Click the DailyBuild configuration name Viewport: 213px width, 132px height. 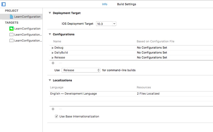(61, 52)
